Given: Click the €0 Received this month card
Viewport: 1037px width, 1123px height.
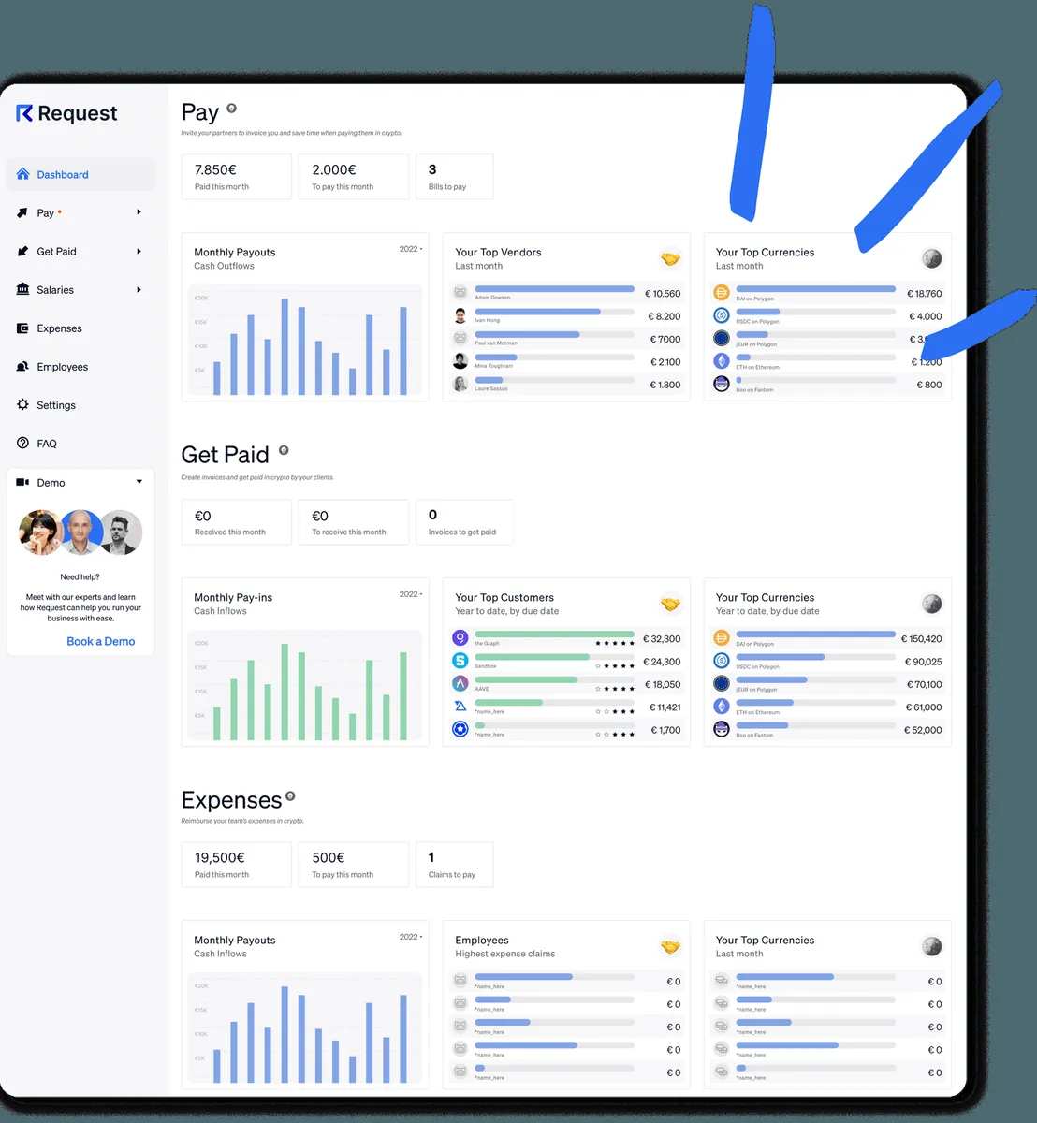Looking at the screenshot, I should click(236, 522).
